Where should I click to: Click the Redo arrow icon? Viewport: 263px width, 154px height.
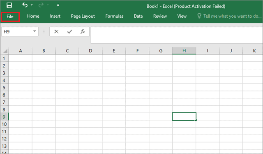pyautogui.click(x=41, y=5)
